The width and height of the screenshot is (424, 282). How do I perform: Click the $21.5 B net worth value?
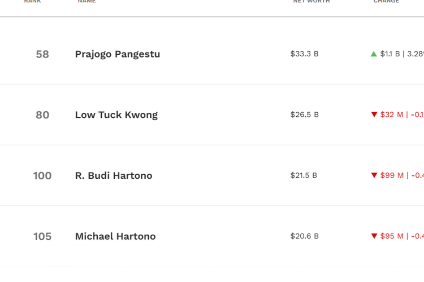pos(304,175)
